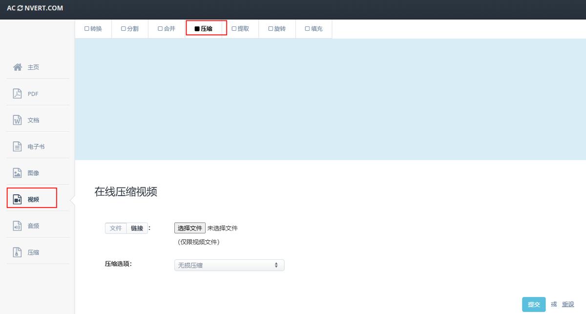The image size is (586, 314).
Task: Open the 合并 merge tab
Action: pos(167,29)
